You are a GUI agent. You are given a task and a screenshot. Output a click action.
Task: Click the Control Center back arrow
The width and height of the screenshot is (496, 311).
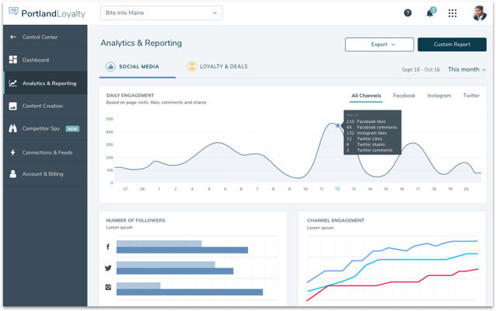click(x=12, y=37)
